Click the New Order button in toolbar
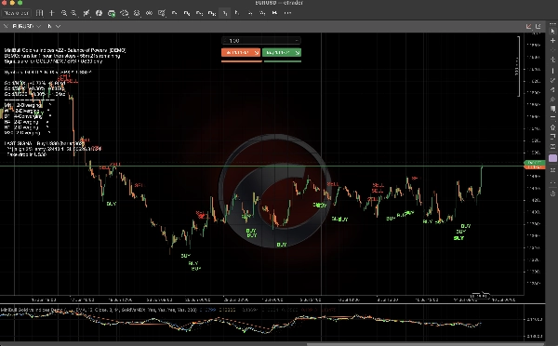Screen dimensions: 558x346 tap(16, 13)
